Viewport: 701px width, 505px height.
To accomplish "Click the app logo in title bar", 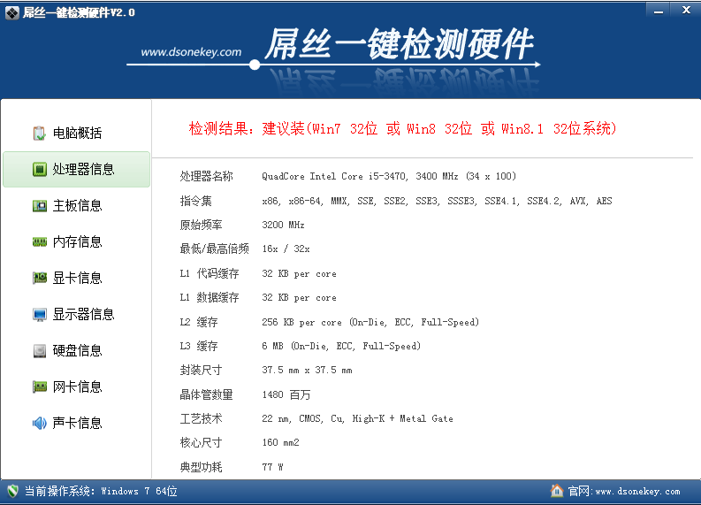I will pyautogui.click(x=11, y=11).
